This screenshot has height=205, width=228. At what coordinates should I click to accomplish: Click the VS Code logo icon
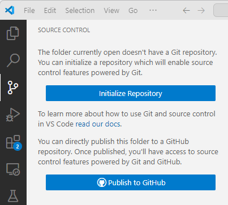[x=10, y=10]
